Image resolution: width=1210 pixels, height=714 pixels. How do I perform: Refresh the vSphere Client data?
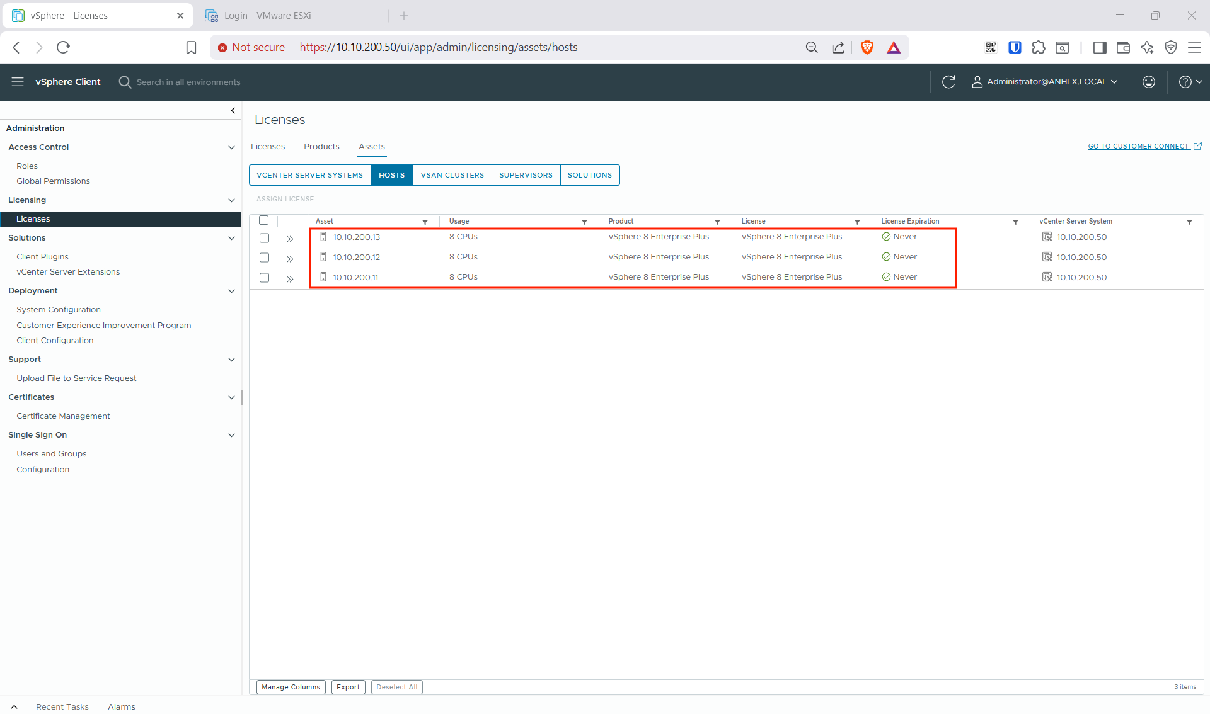[948, 82]
